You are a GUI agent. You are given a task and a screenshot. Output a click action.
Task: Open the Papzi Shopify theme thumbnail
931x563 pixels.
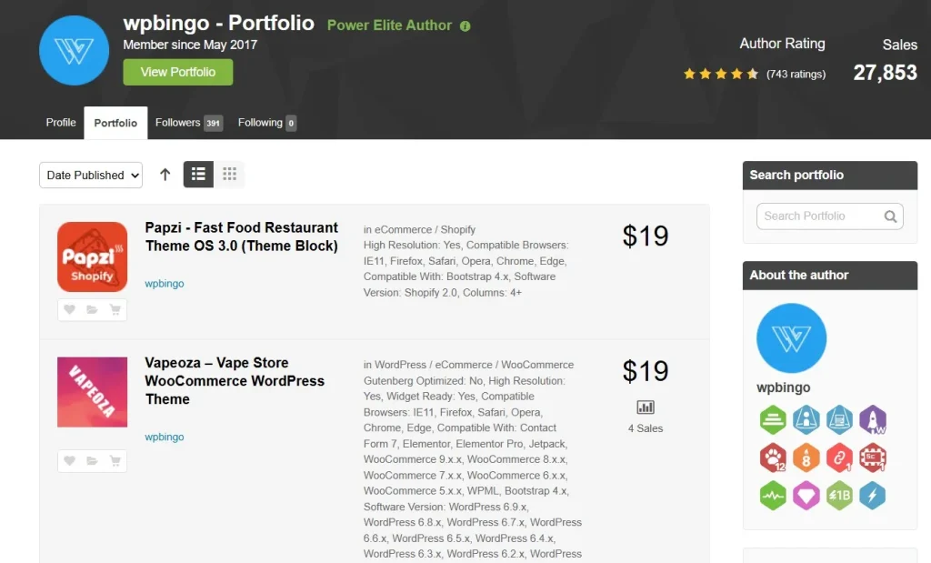coord(92,256)
